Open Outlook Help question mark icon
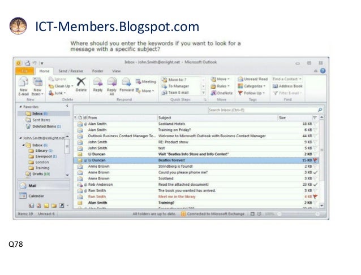Screen dimensions: 361x275 pyautogui.click(x=323, y=71)
